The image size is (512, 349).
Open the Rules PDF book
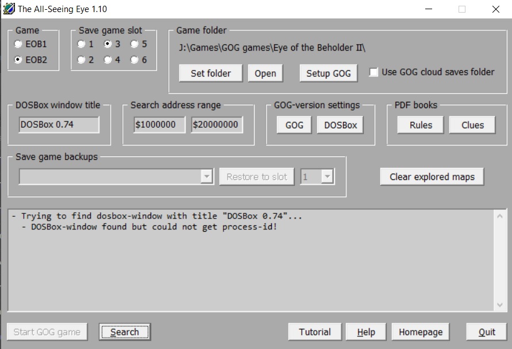(421, 125)
